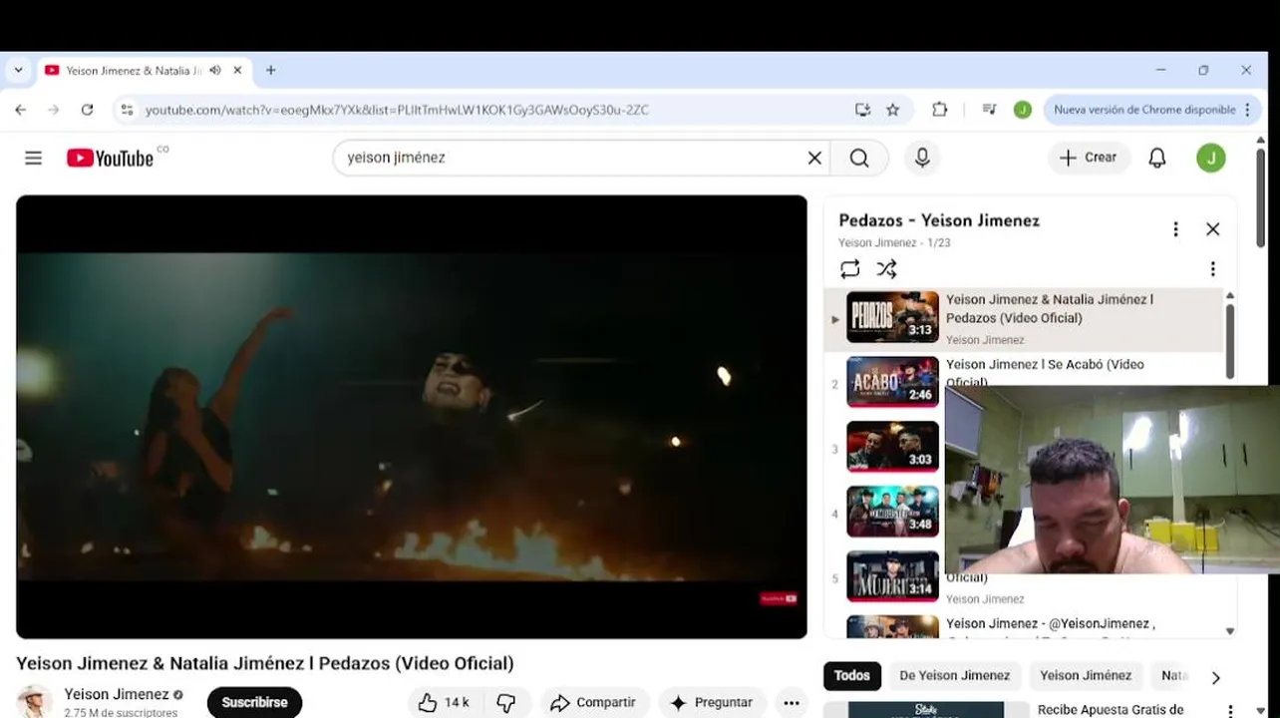Open the tab search dropdown arrow
The height and width of the screenshot is (718, 1280).
coord(18,70)
